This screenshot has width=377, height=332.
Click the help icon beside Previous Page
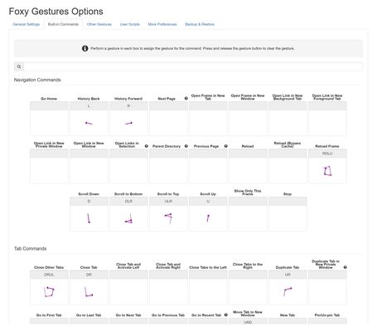(226, 146)
